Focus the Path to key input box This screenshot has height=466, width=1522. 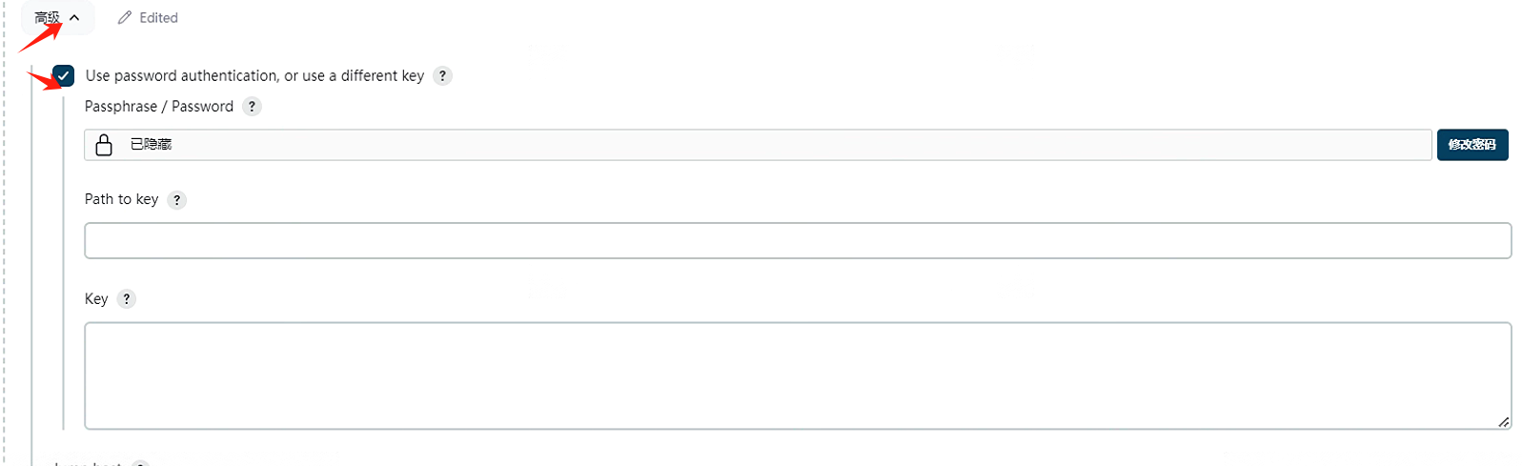[x=797, y=241]
